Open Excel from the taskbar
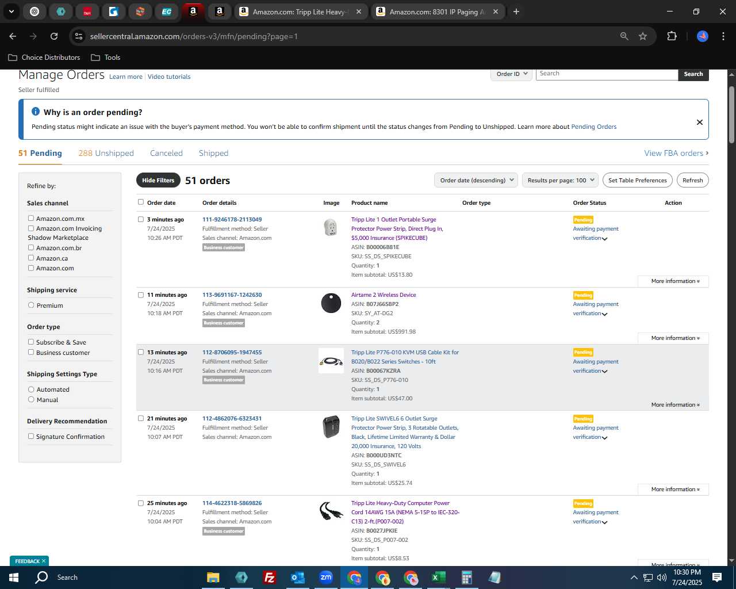 click(438, 577)
